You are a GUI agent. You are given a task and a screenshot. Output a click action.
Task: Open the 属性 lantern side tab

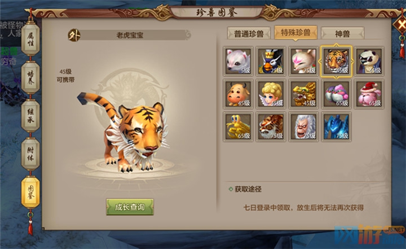[30, 40]
